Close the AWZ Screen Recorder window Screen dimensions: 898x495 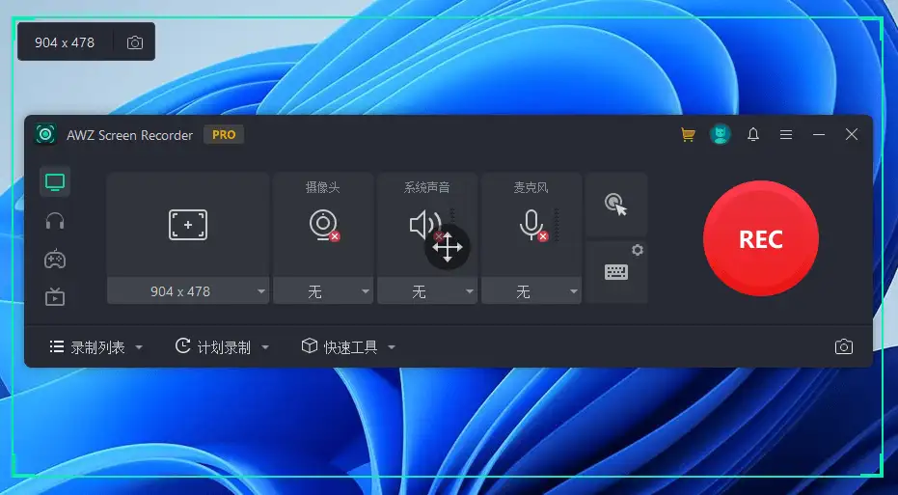coord(852,135)
